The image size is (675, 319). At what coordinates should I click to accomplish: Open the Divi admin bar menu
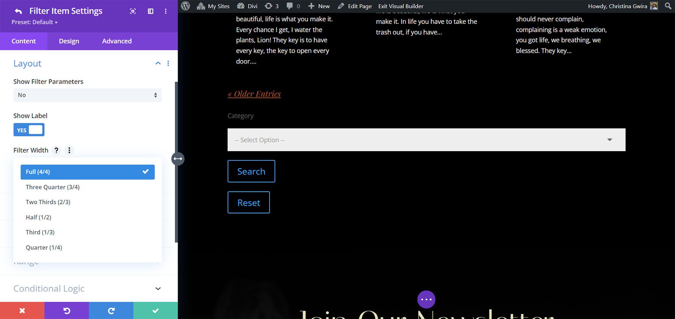point(247,6)
